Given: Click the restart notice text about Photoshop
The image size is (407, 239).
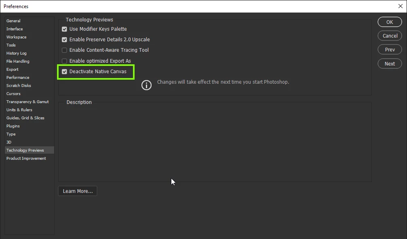Looking at the screenshot, I should coord(223,82).
